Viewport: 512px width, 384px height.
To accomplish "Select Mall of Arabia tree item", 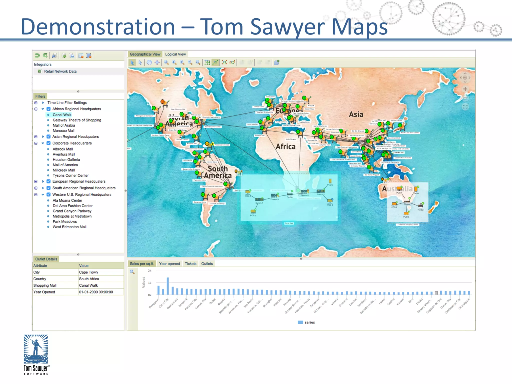I will tap(64, 125).
